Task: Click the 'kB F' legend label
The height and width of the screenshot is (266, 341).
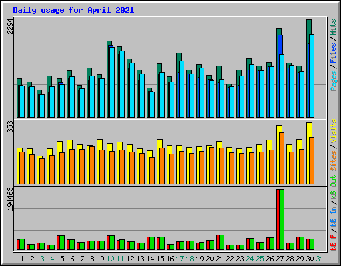Action: (x=334, y=243)
